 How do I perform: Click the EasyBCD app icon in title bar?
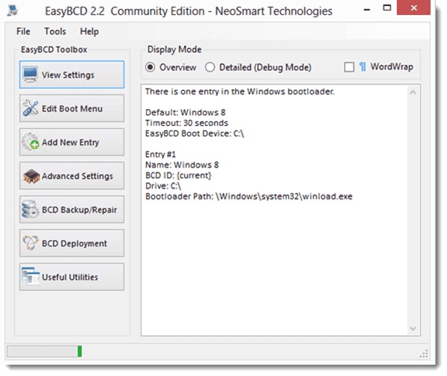pyautogui.click(x=13, y=10)
